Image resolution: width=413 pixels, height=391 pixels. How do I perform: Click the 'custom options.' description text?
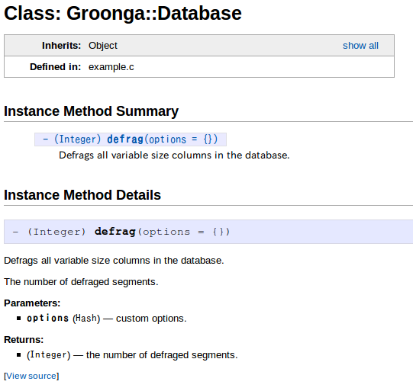click(x=151, y=318)
